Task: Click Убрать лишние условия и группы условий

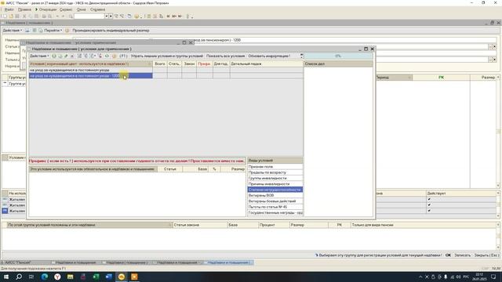Action: point(166,56)
